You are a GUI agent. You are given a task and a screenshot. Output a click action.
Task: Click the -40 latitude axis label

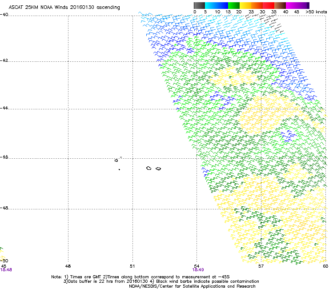(x=4, y=15)
